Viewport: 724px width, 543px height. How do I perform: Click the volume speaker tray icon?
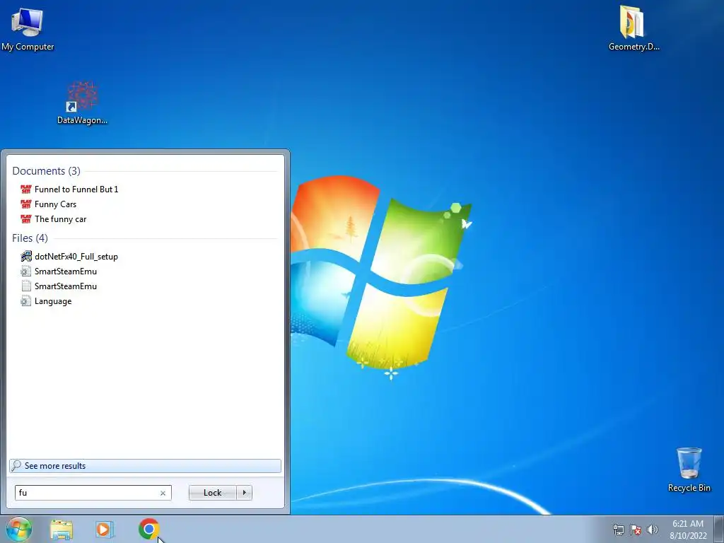tap(653, 530)
